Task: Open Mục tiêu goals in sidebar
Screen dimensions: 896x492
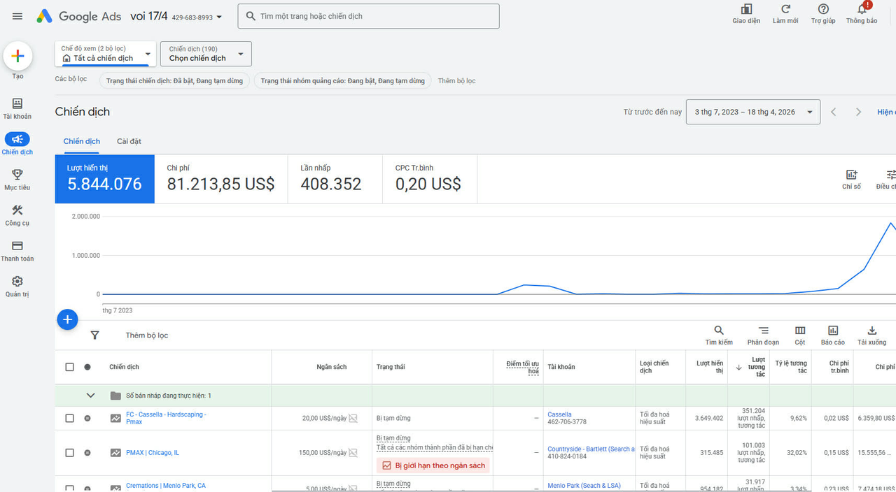Action: (17, 180)
